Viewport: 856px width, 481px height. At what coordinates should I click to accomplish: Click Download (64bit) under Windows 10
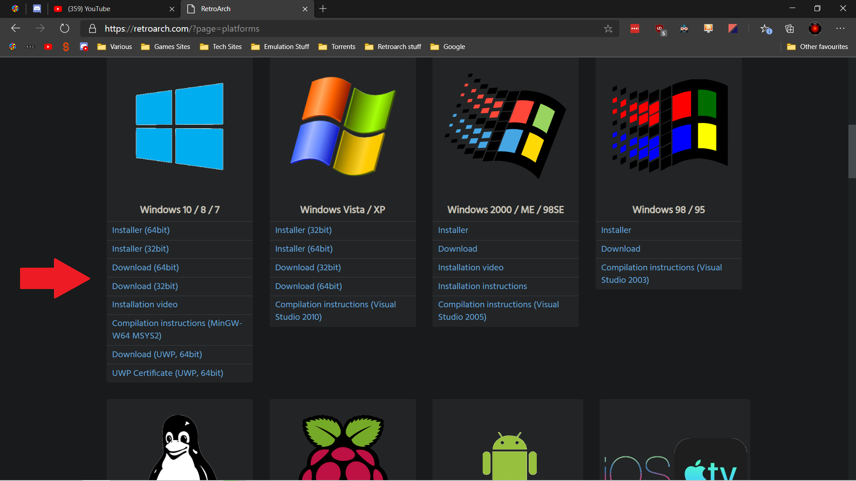145,268
